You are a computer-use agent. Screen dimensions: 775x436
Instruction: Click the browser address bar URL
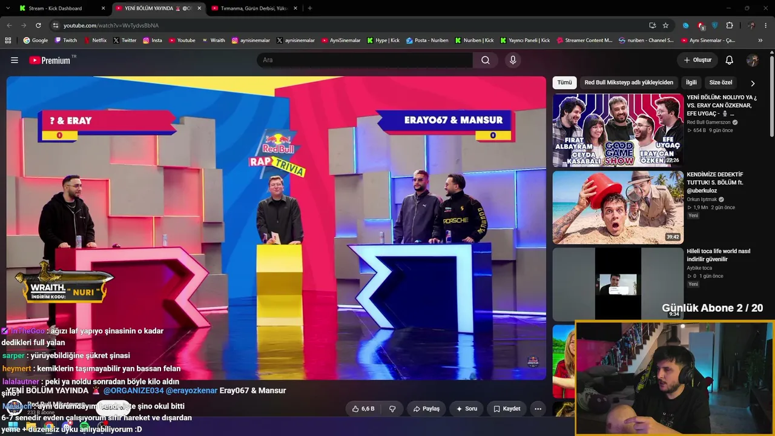111,25
